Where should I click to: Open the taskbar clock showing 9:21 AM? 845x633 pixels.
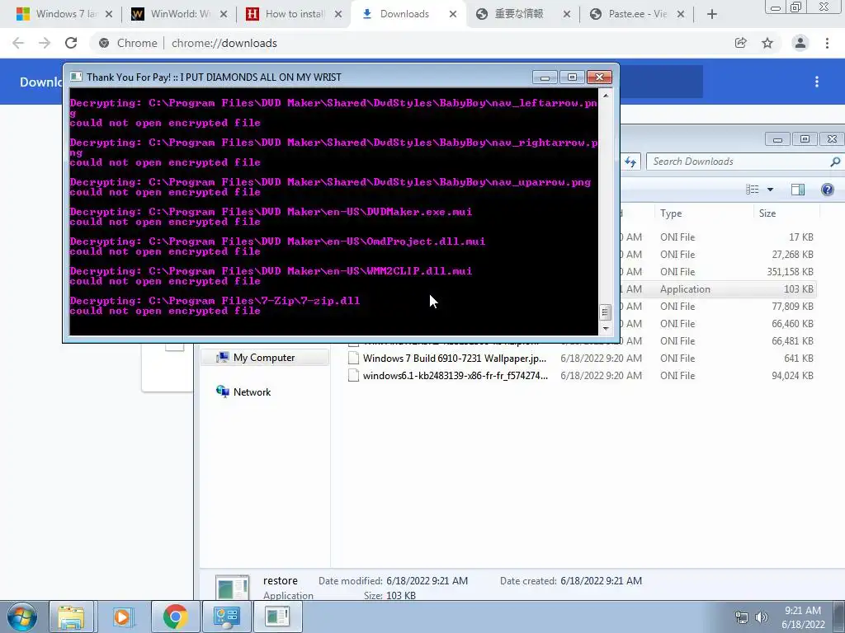(x=803, y=617)
